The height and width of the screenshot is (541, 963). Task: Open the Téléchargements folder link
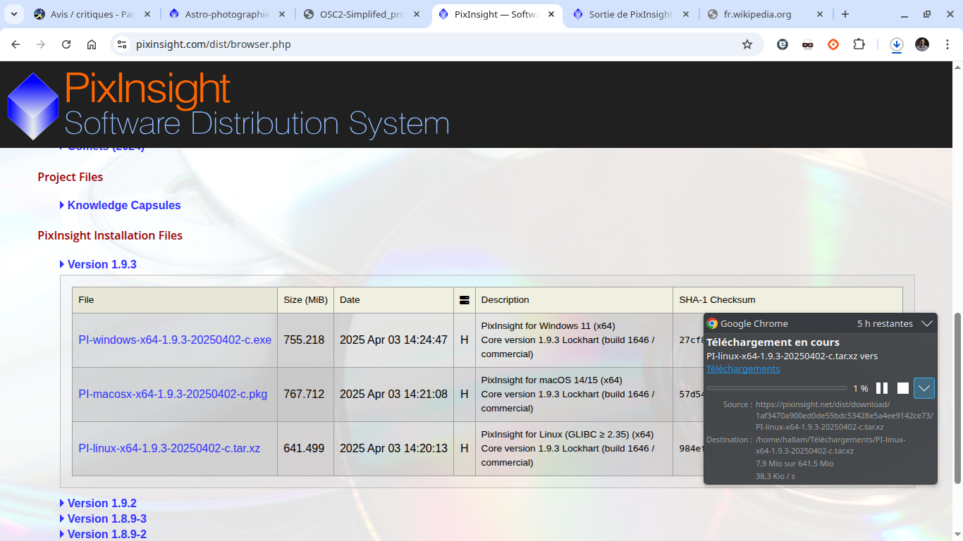point(743,368)
